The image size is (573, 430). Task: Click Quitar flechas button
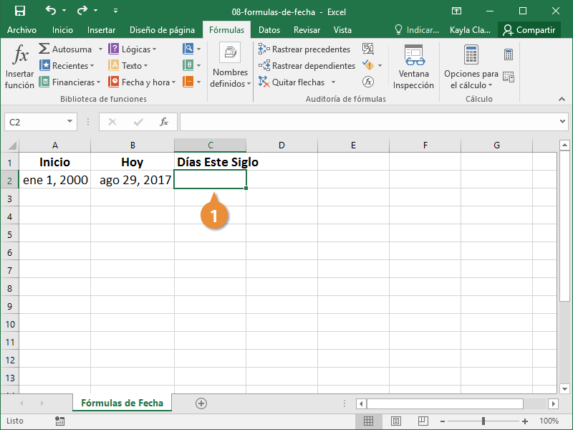(292, 82)
